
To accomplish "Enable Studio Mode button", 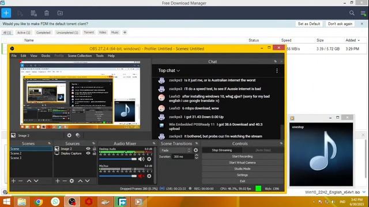I will tap(242, 168).
